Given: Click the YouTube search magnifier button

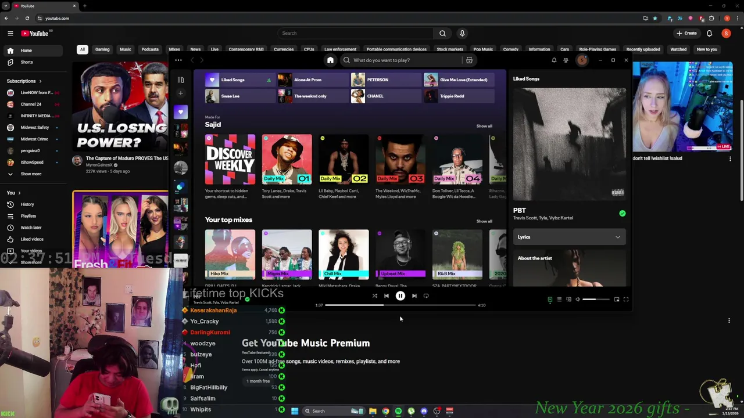Looking at the screenshot, I should coord(442,33).
